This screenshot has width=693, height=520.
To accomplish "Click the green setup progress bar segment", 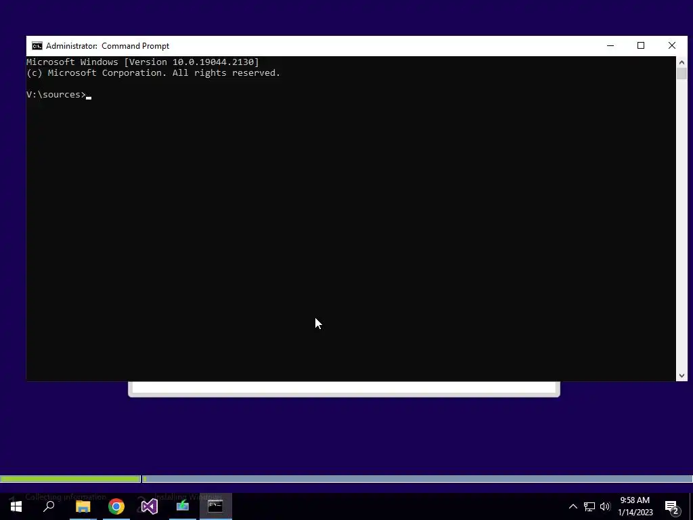I will 70,479.
